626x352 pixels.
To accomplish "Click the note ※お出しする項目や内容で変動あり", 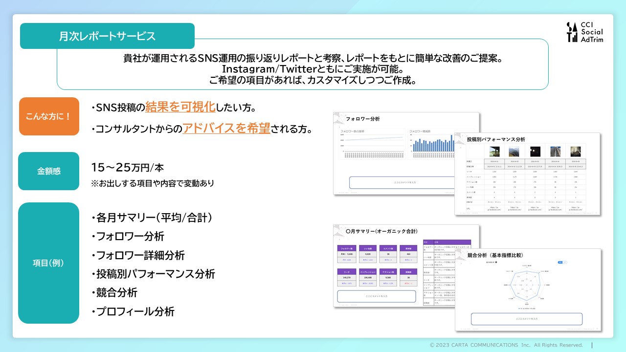I will pos(153,183).
